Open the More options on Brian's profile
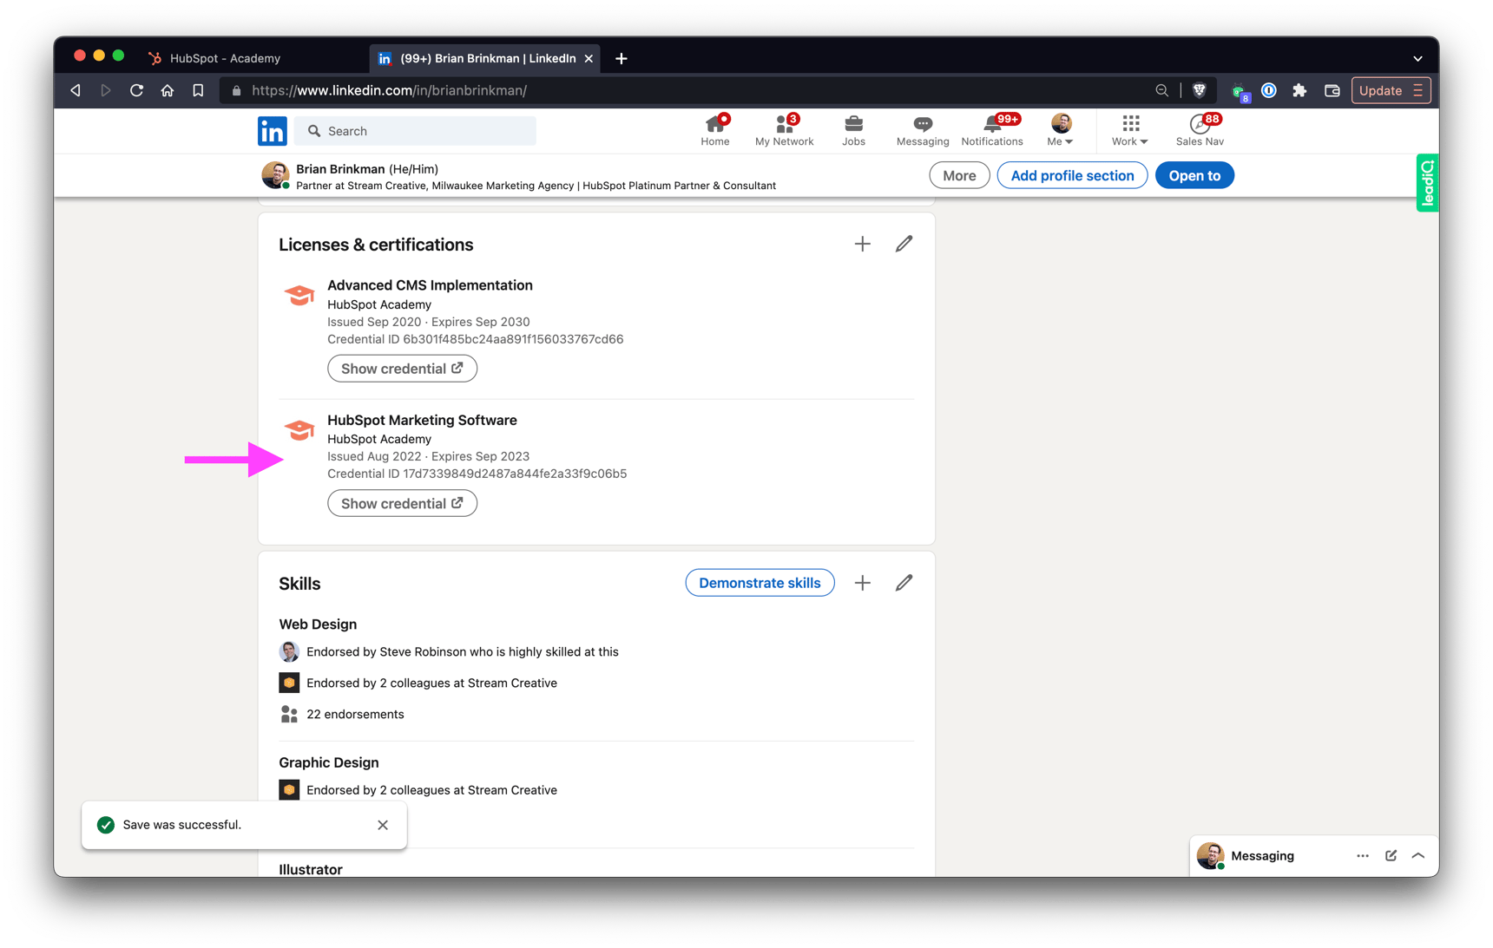The image size is (1493, 948). click(x=958, y=174)
